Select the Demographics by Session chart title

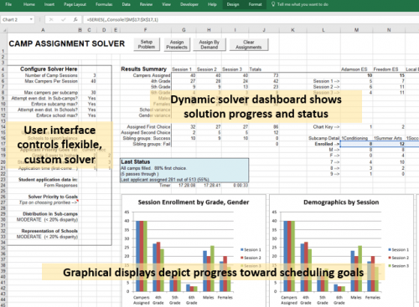pos(341,202)
